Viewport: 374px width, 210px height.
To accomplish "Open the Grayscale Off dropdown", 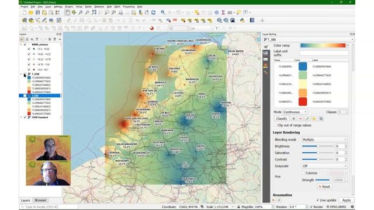I will 324,166.
